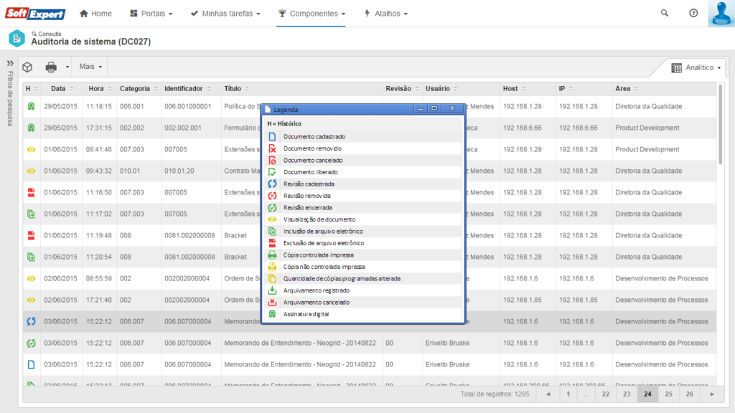Close the Legenda popup window

[451, 109]
